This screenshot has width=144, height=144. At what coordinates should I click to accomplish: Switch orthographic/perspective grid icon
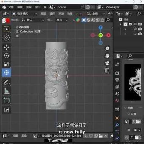coord(107,70)
